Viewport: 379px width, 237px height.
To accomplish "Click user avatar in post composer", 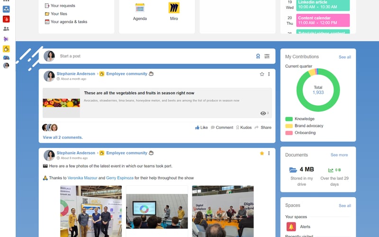I will (49, 56).
